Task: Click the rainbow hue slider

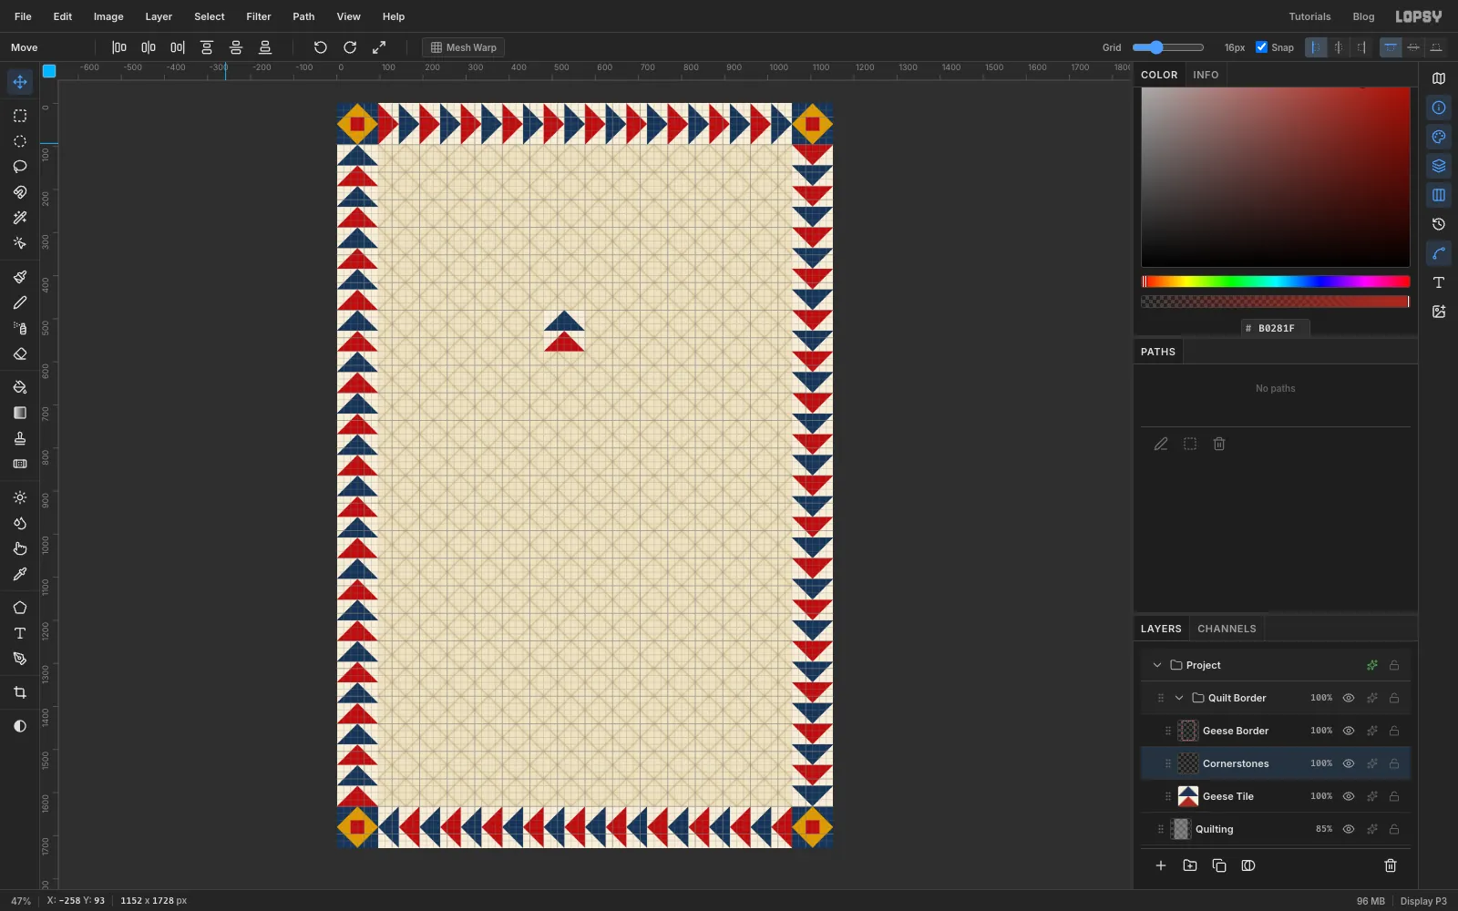Action: [x=1276, y=281]
